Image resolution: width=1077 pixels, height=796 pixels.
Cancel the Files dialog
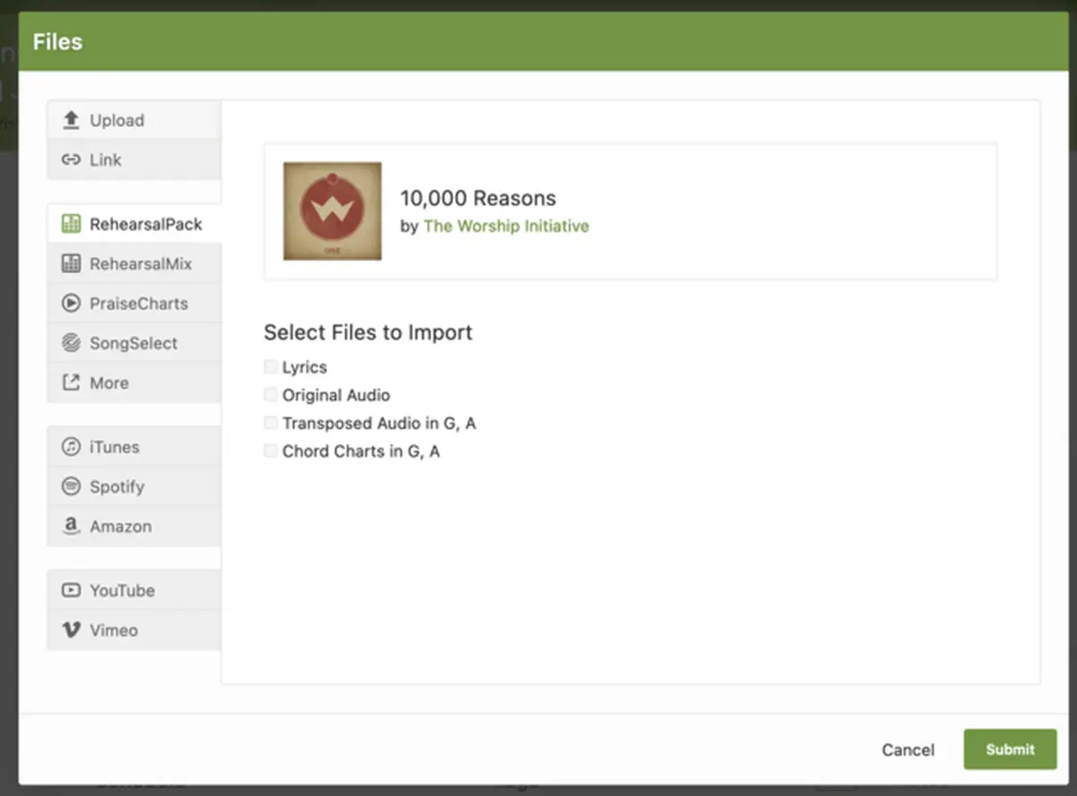click(908, 749)
